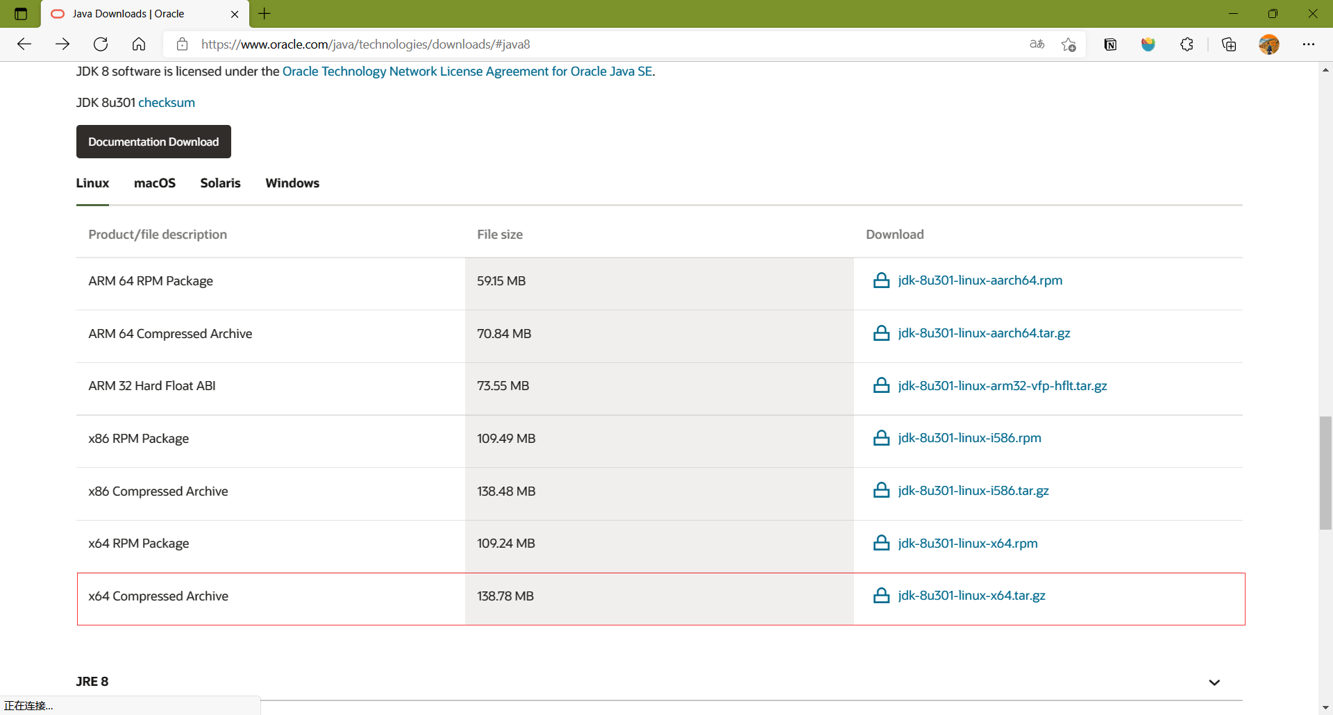Select the Solaris tab
This screenshot has width=1333, height=715.
pyautogui.click(x=220, y=183)
